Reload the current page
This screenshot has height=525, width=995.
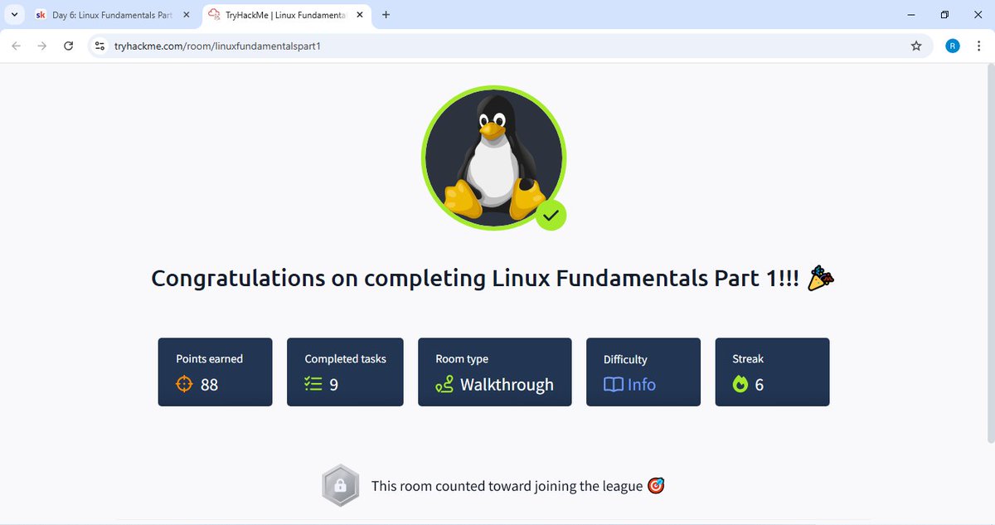tap(69, 46)
